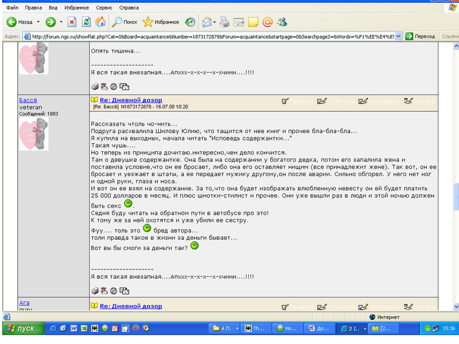Open the Избранное favorites star panel
459x344 pixels.
click(x=161, y=22)
